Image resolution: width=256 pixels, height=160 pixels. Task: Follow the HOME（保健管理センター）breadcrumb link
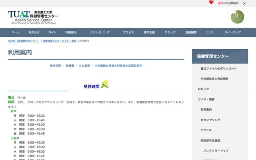pos(24,41)
